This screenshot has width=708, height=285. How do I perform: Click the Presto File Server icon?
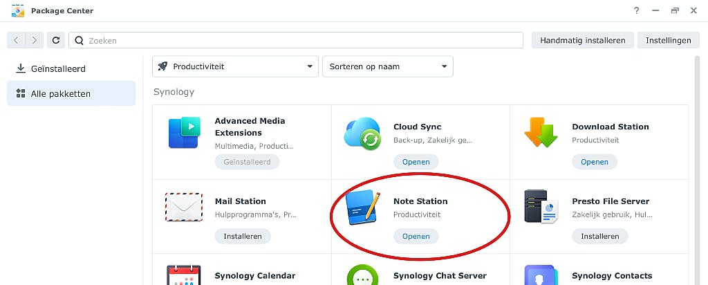point(541,208)
